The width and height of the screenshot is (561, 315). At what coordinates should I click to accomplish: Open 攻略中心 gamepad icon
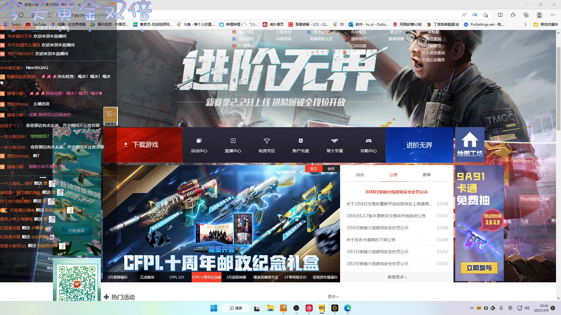(x=368, y=145)
